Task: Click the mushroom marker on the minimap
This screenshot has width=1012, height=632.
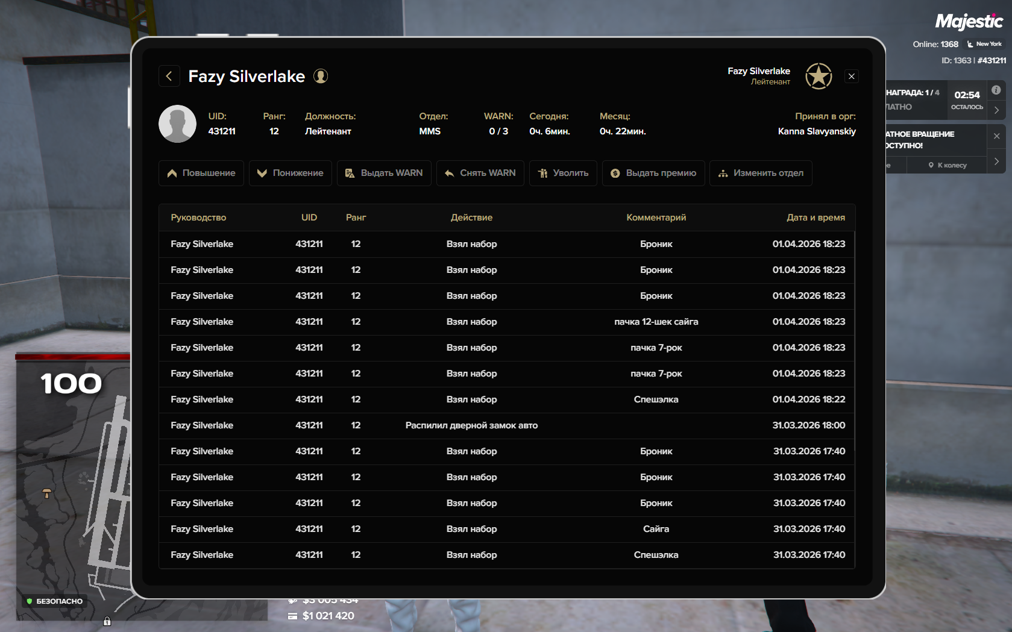Action: pos(47,493)
